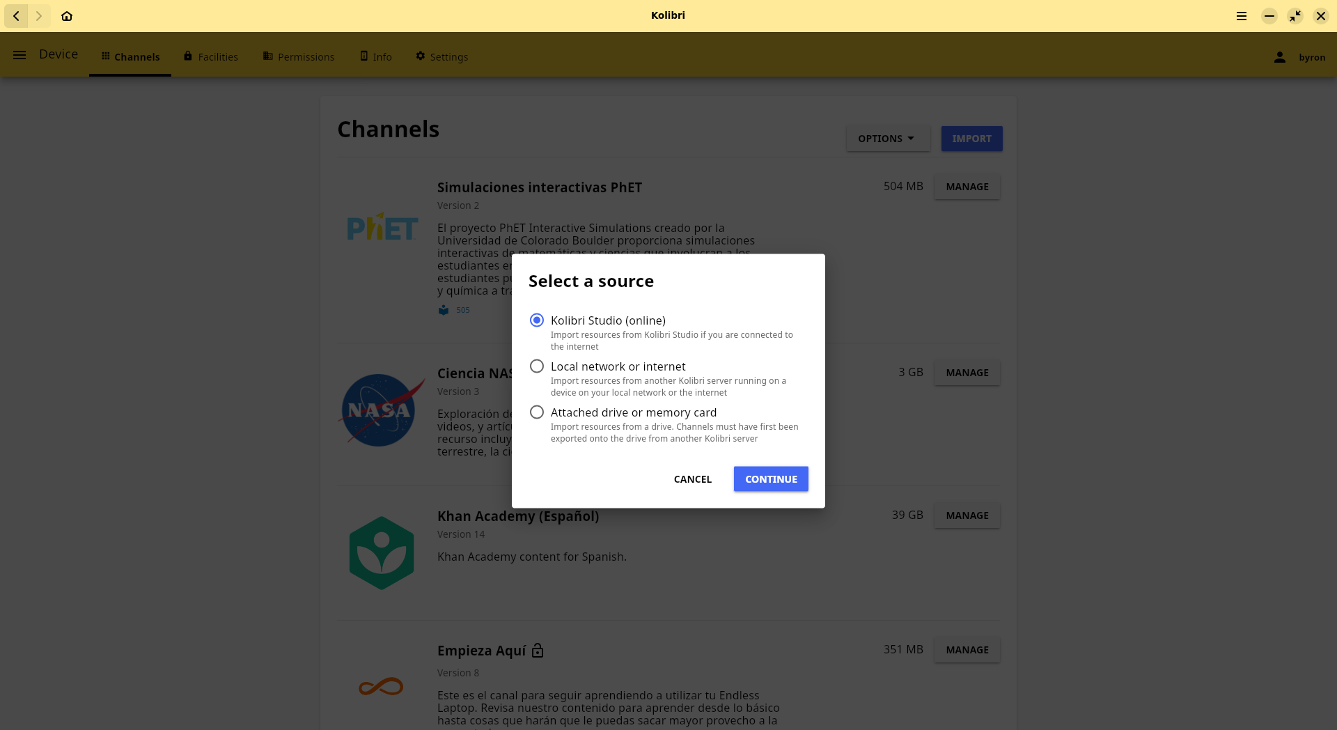Viewport: 1337px width, 730px height.
Task: Expand the Options dropdown
Action: (x=888, y=139)
